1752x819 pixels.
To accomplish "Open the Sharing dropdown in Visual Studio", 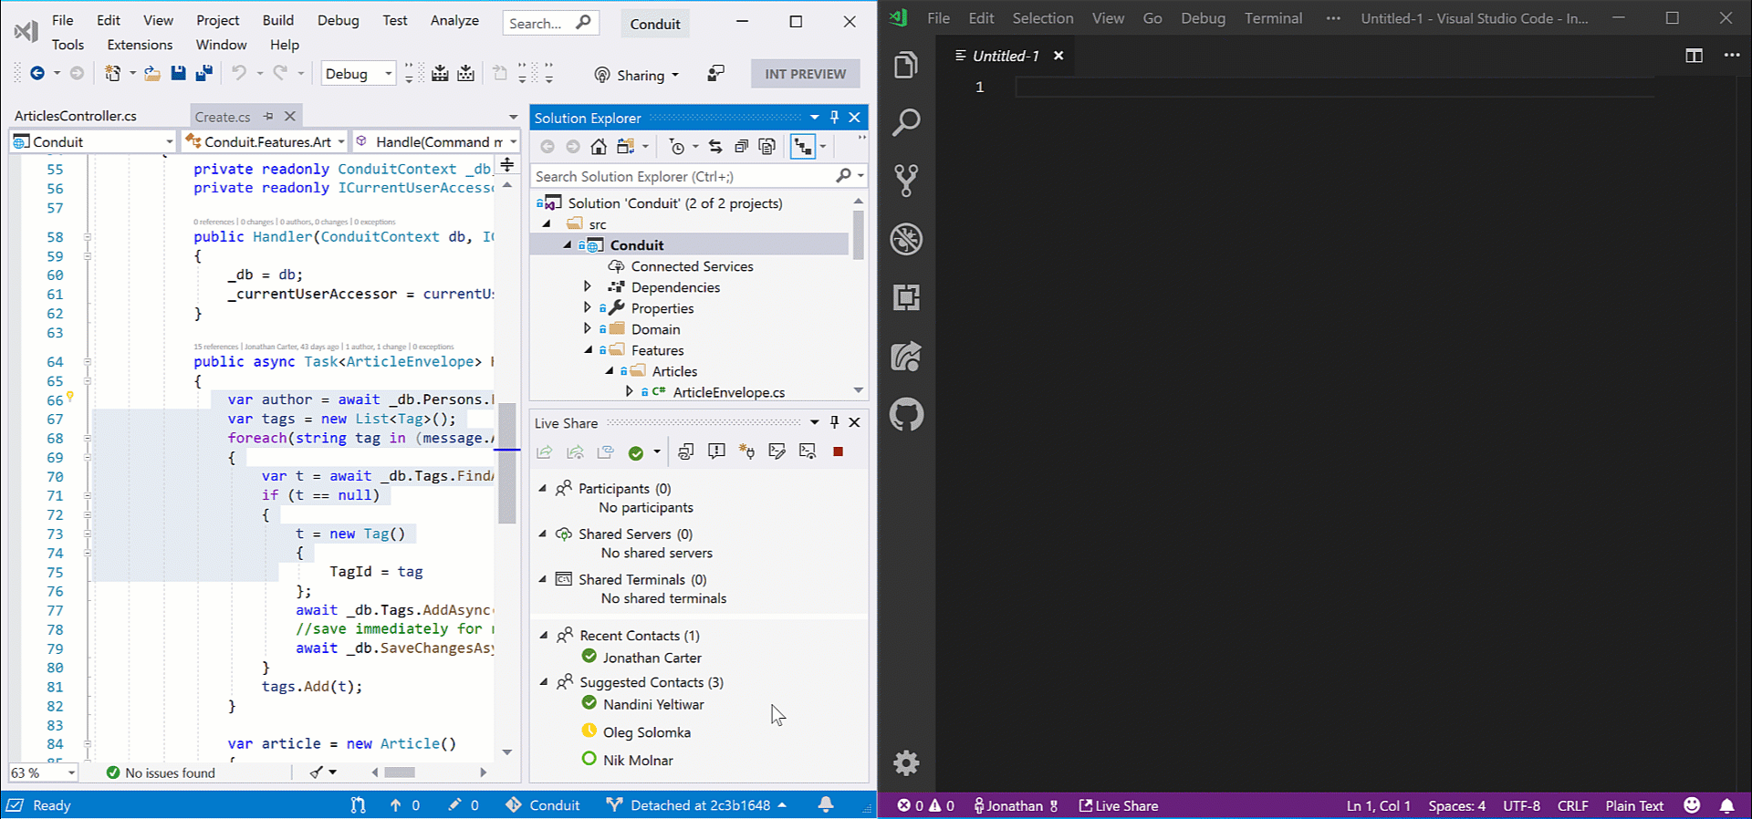I will tap(637, 75).
